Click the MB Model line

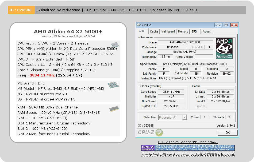click(x=61, y=89)
